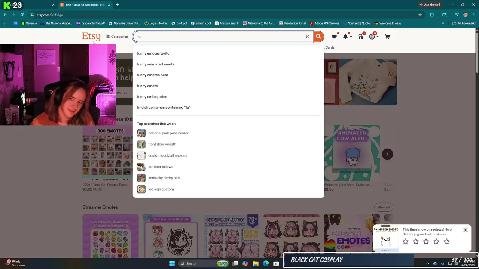Image resolution: width=479 pixels, height=269 pixels.
Task: Select suggestion 'funny emotes twitch'
Action: coord(154,53)
